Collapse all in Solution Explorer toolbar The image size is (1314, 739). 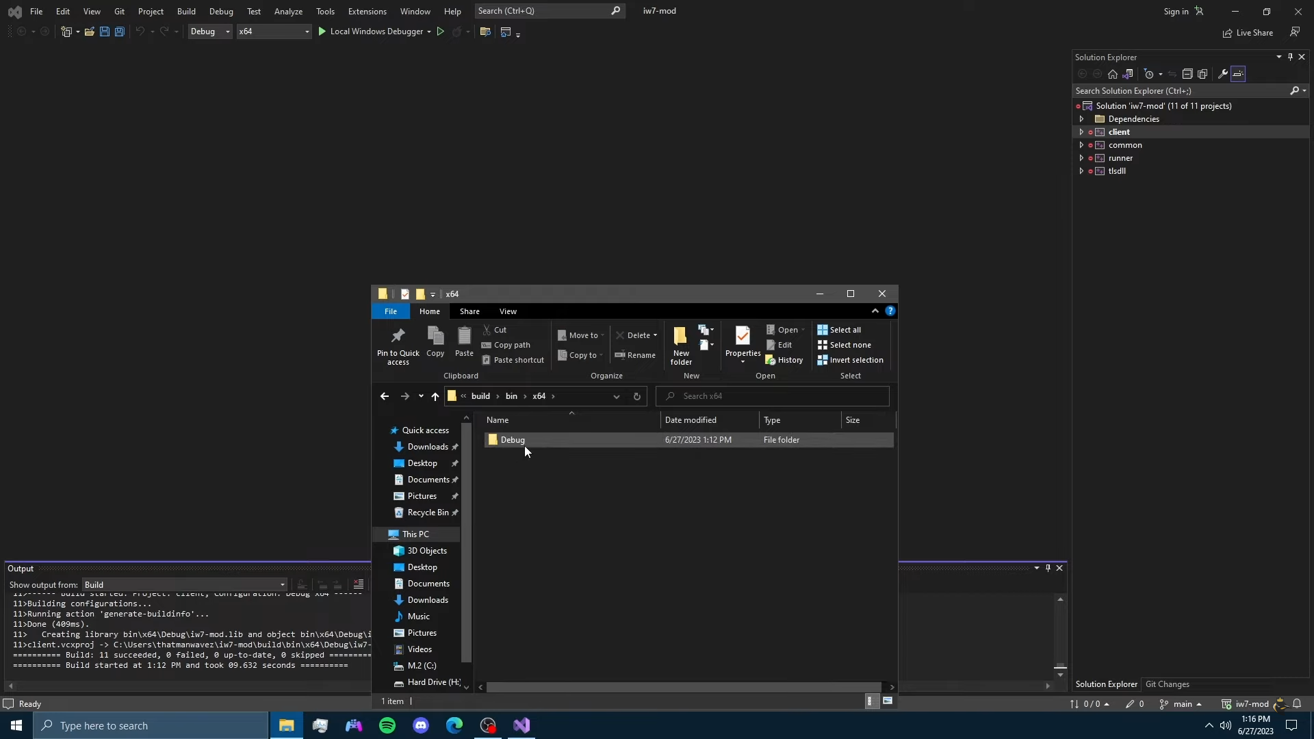click(x=1187, y=74)
